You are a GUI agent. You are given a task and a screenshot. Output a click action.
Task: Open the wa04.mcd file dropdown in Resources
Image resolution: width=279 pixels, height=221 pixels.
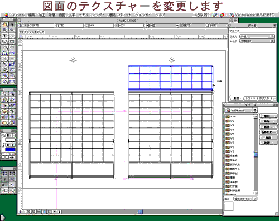(241, 110)
